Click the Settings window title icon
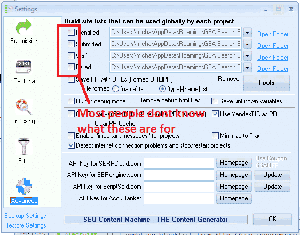Image resolution: width=300 pixels, height=235 pixels. [9, 9]
